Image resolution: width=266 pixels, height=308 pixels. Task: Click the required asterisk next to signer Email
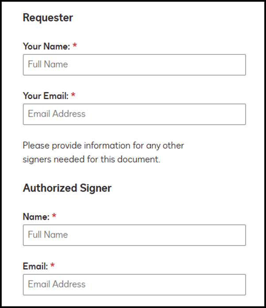click(52, 266)
